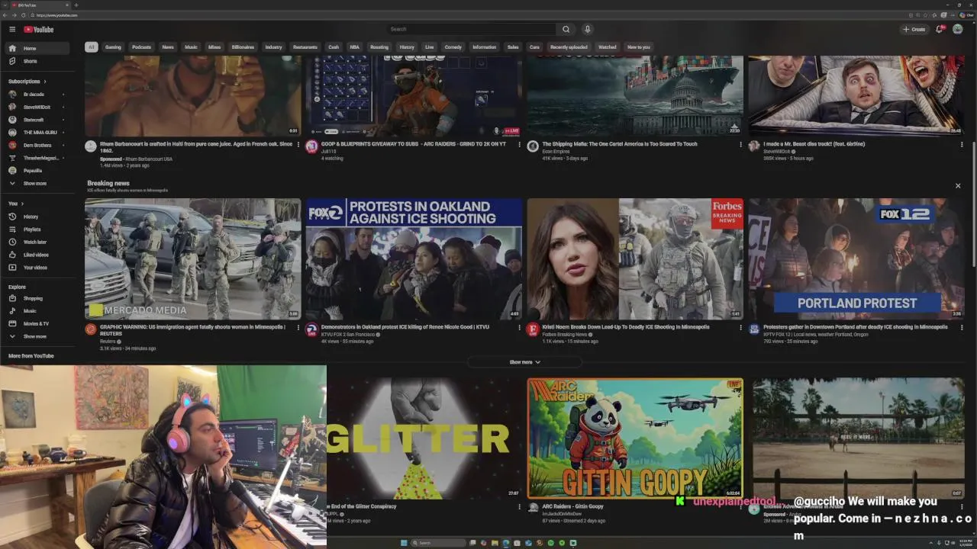
Task: Select the Live filter chip
Action: [x=429, y=47]
